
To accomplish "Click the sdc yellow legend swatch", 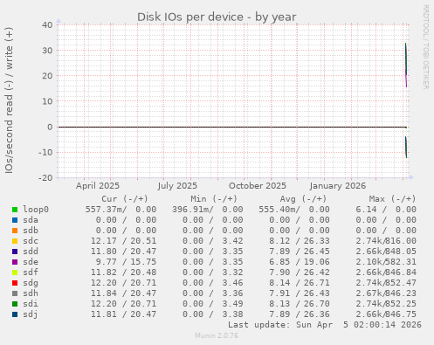I will point(15,241).
